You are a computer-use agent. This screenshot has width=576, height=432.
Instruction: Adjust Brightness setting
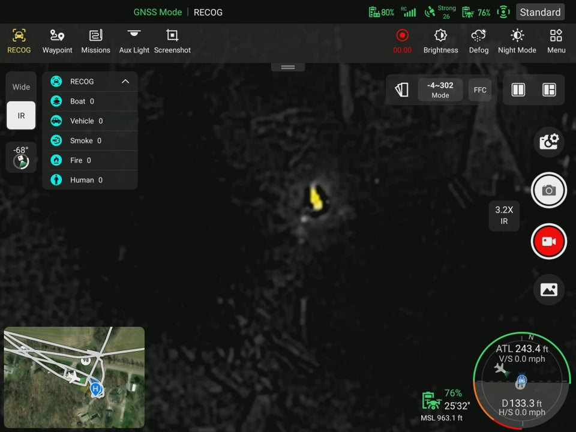(440, 41)
